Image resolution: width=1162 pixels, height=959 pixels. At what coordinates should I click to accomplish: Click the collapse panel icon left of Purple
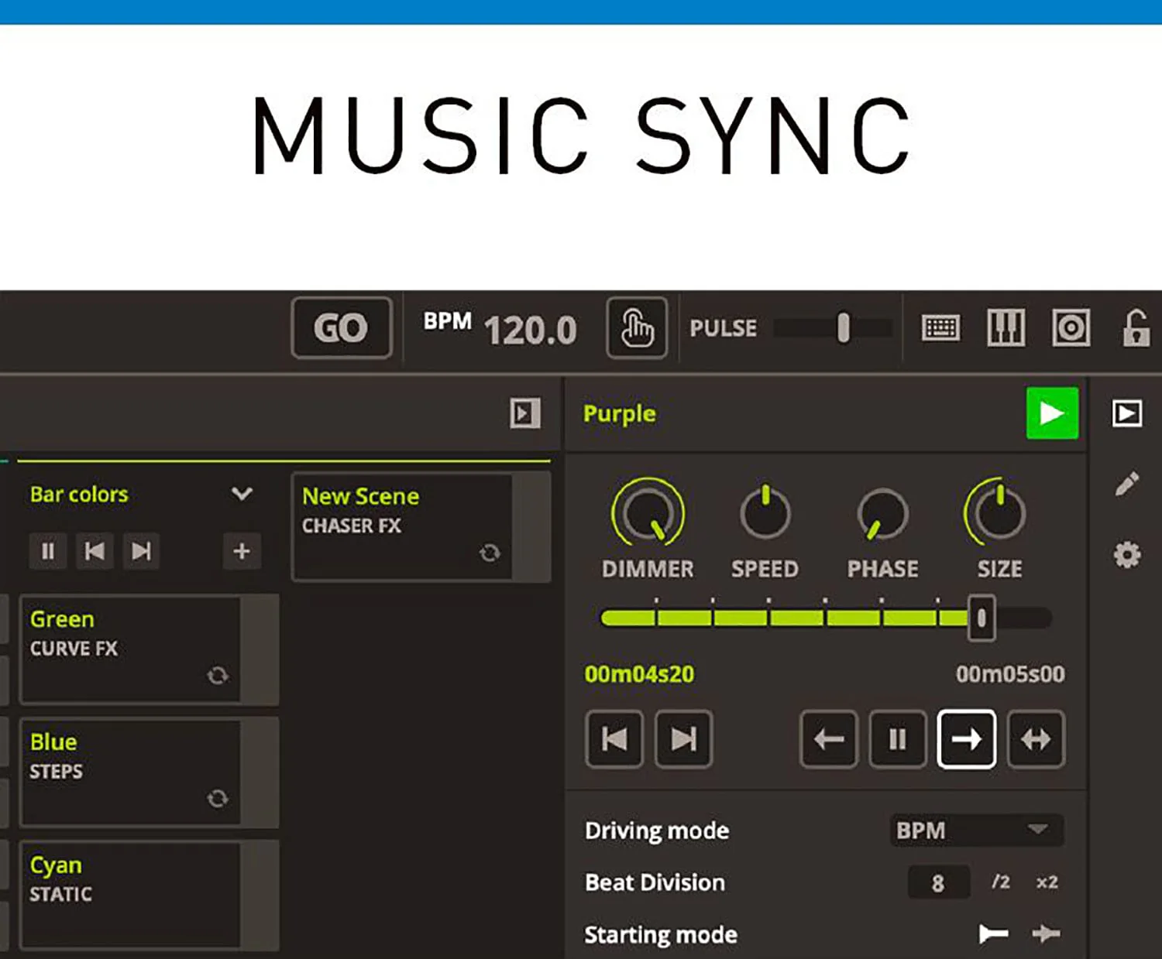pyautogui.click(x=524, y=413)
